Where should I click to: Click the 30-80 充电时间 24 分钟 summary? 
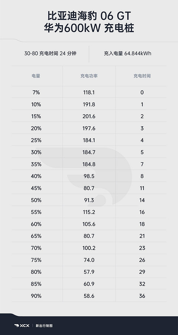point(50,53)
